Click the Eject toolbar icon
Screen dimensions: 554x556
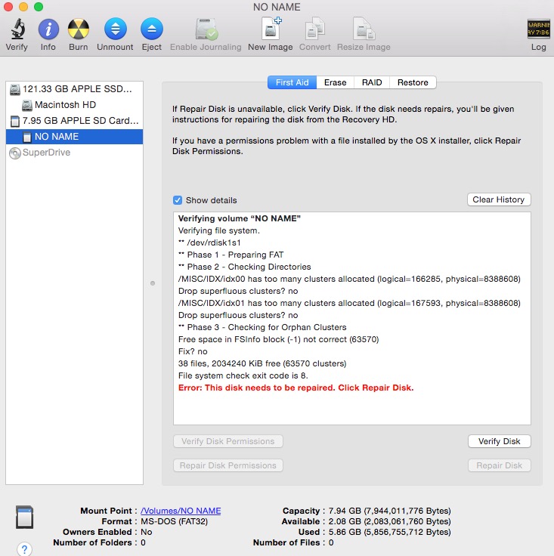(x=152, y=29)
